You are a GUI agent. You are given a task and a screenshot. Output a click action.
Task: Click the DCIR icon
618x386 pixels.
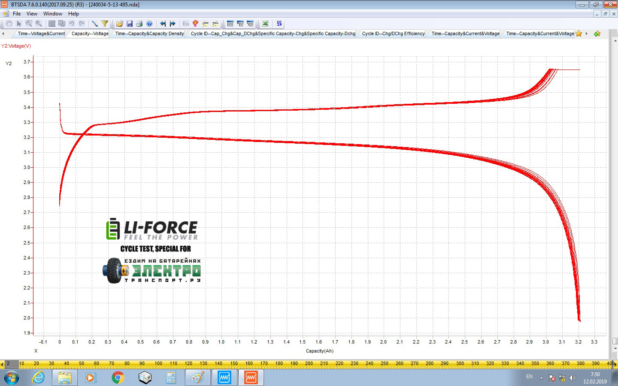coord(279,24)
